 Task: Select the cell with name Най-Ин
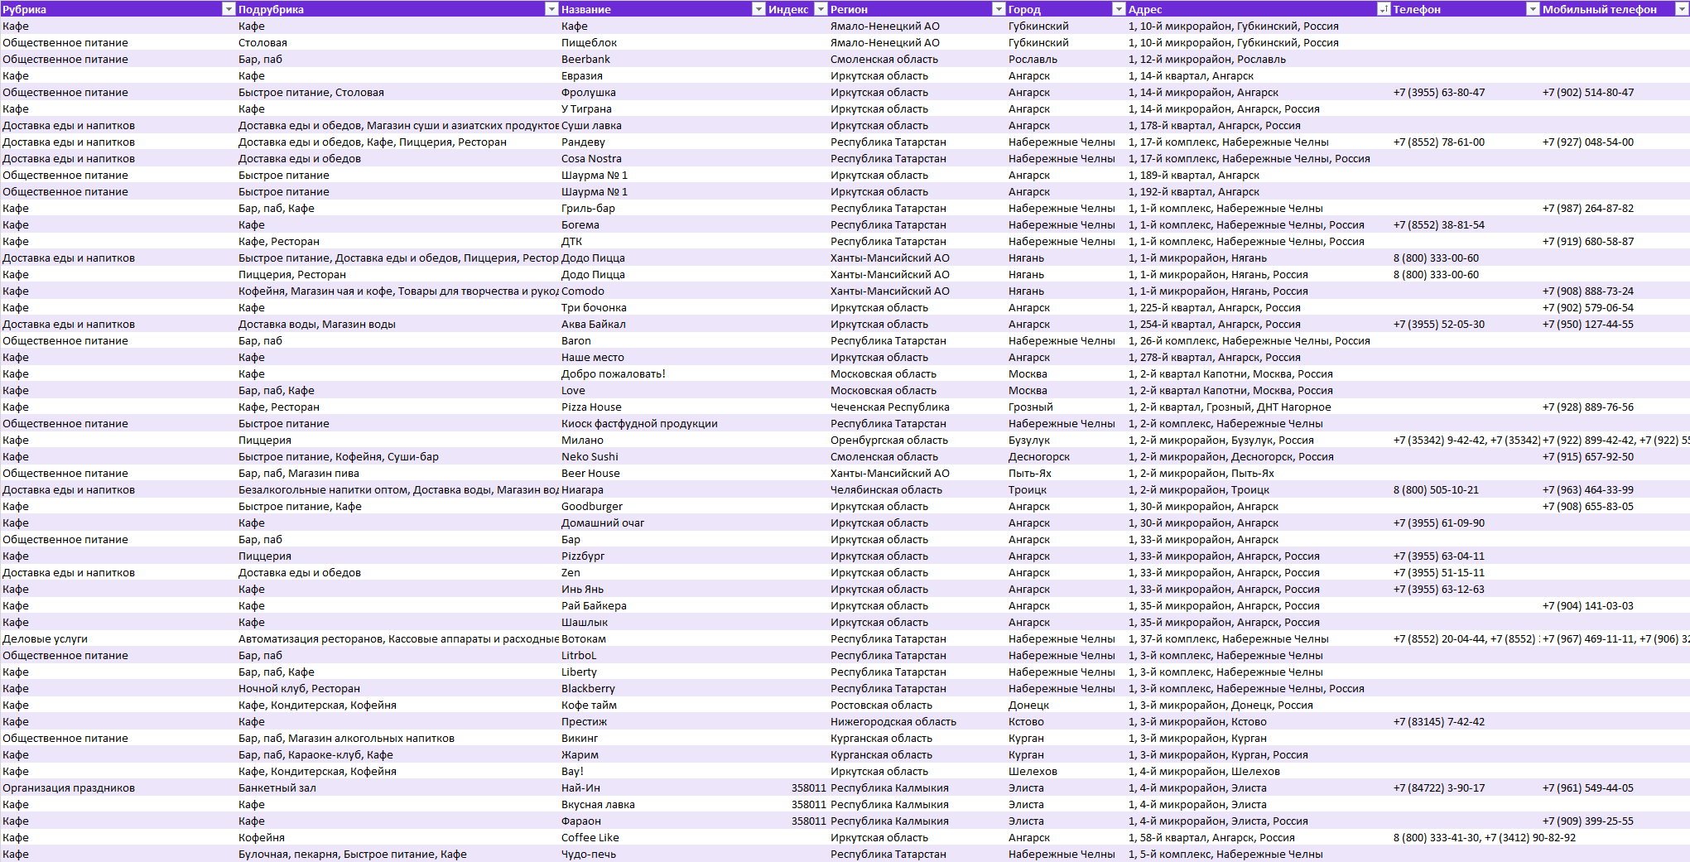click(662, 787)
